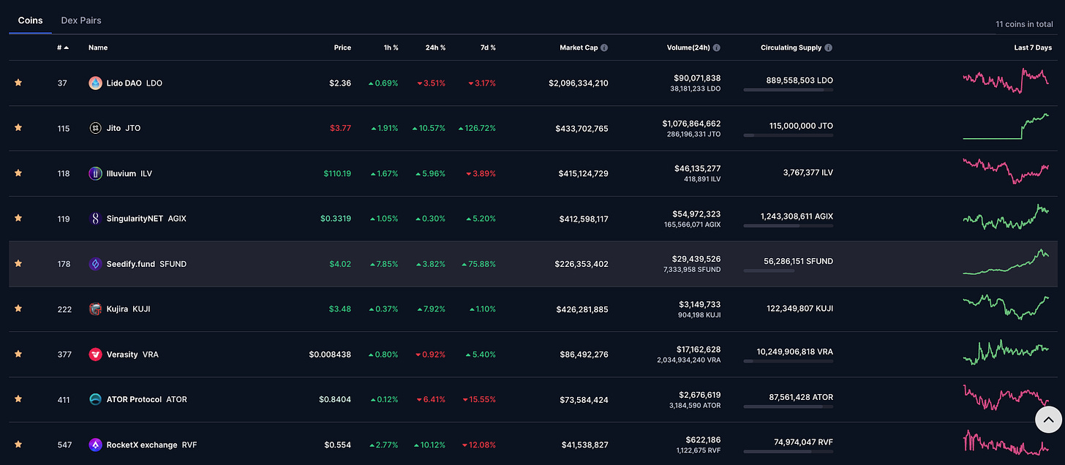Toggle watchlist star for Seedify.fund
This screenshot has width=1065, height=465.
click(x=18, y=263)
